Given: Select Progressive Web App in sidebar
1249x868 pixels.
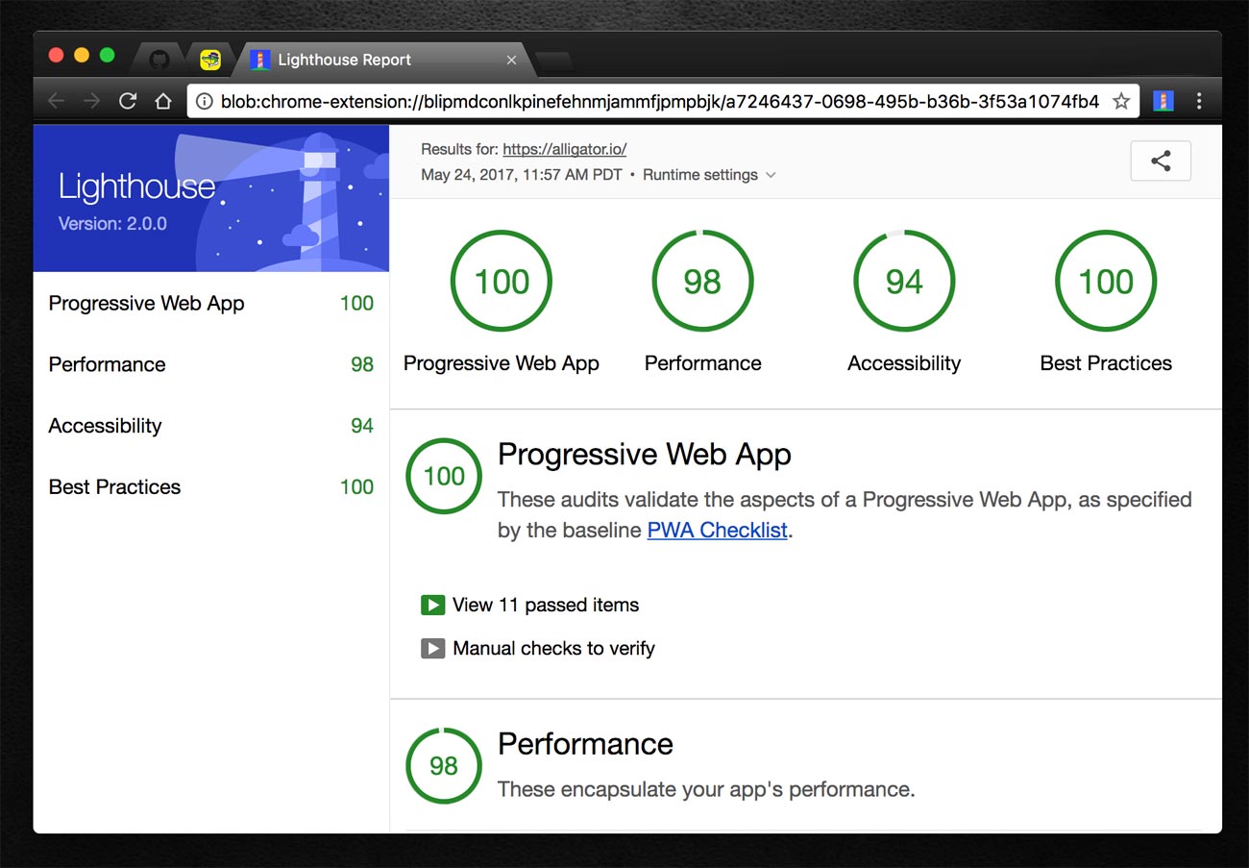Looking at the screenshot, I should (x=211, y=304).
